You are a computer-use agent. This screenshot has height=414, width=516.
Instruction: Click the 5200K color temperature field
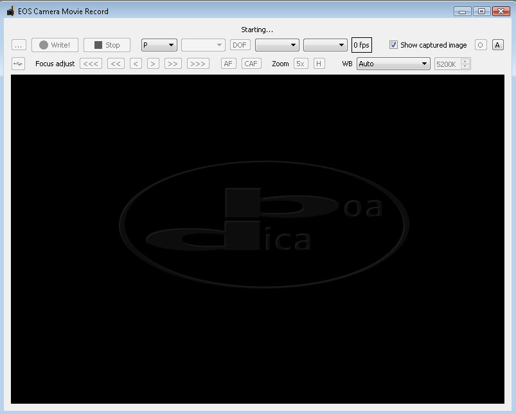[x=447, y=64]
